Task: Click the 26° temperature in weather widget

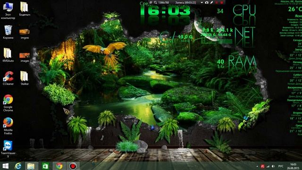Action: point(295,9)
